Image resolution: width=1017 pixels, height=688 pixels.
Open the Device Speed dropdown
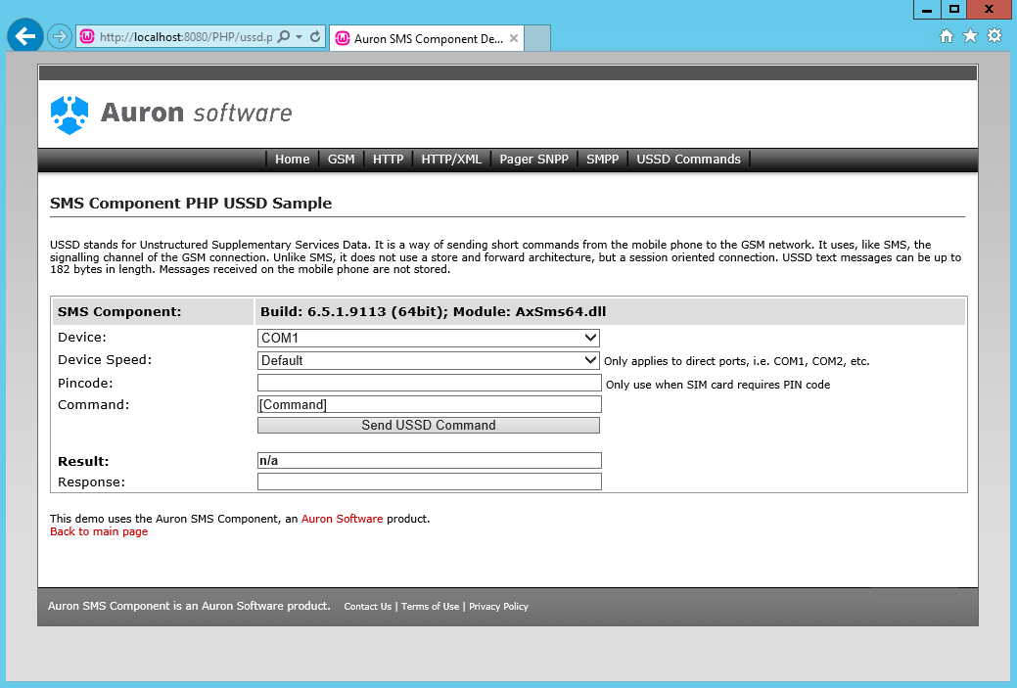[x=429, y=360]
